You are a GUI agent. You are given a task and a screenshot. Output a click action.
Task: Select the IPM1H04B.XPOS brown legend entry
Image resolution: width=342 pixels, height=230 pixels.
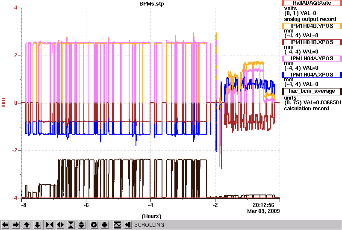312,42
